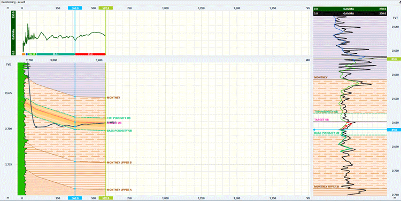The width and height of the screenshot is (401, 201).
Task: Select the MONTNEY UPPER A label in section view
Action: (x=119, y=190)
